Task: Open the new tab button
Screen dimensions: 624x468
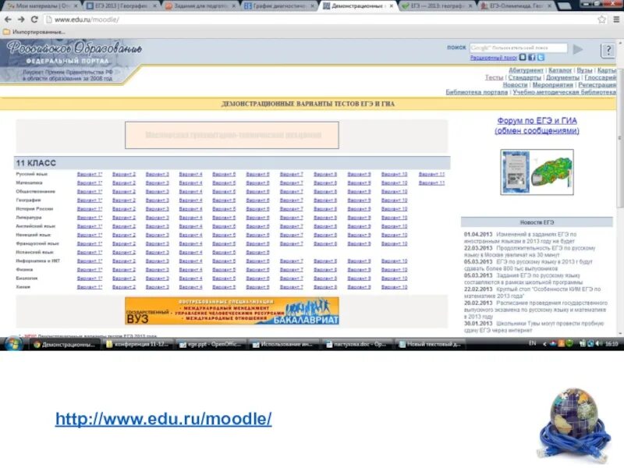Action: pyautogui.click(x=564, y=5)
